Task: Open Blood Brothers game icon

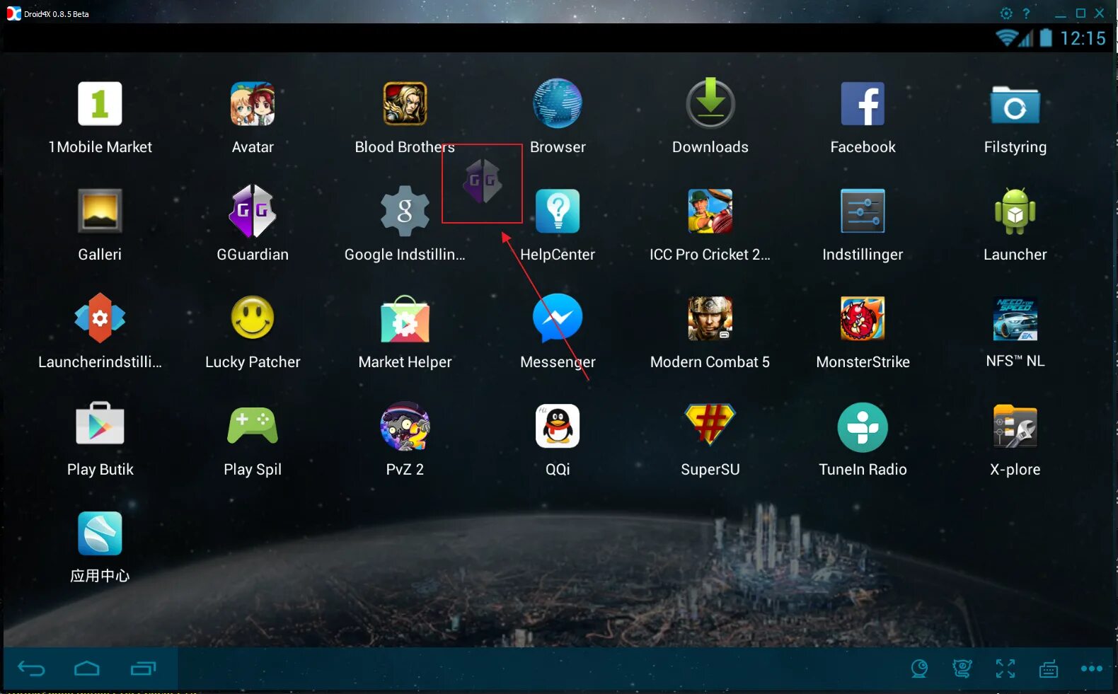Action: [405, 104]
